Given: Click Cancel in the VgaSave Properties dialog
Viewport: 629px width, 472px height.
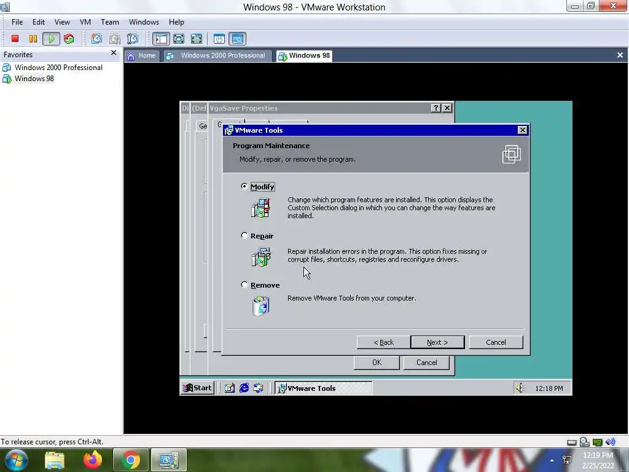Looking at the screenshot, I should point(426,363).
